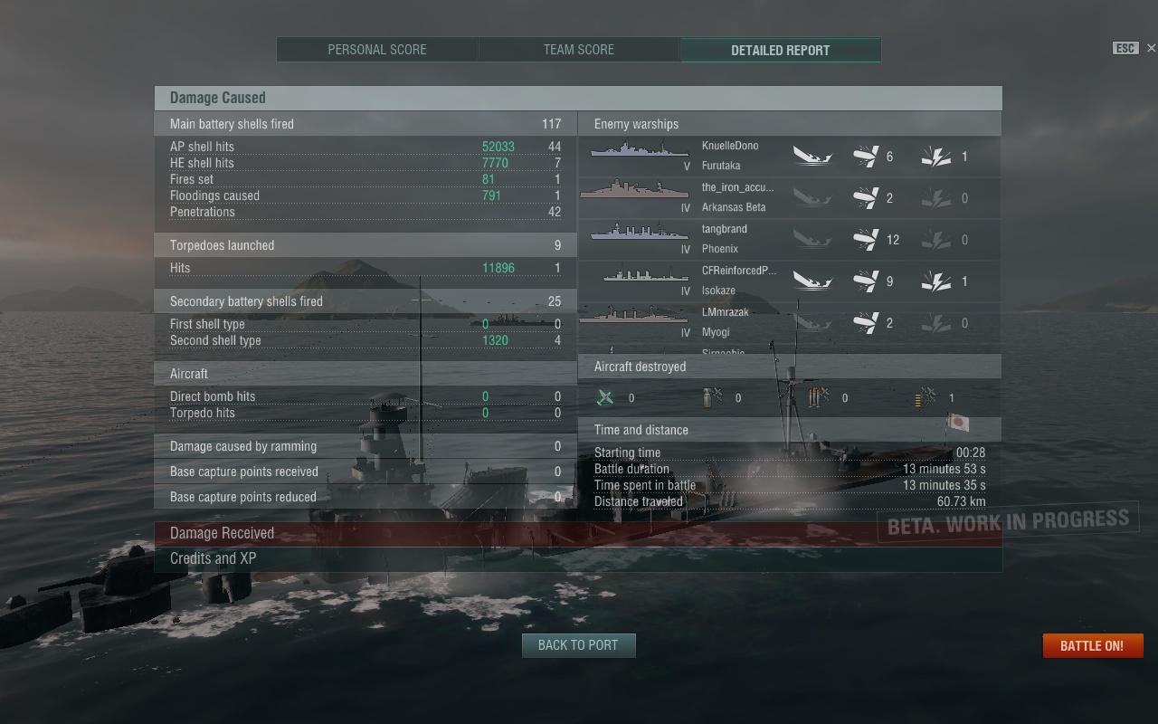Click the Back to Port button
The width and height of the screenshot is (1158, 724).
coord(579,645)
